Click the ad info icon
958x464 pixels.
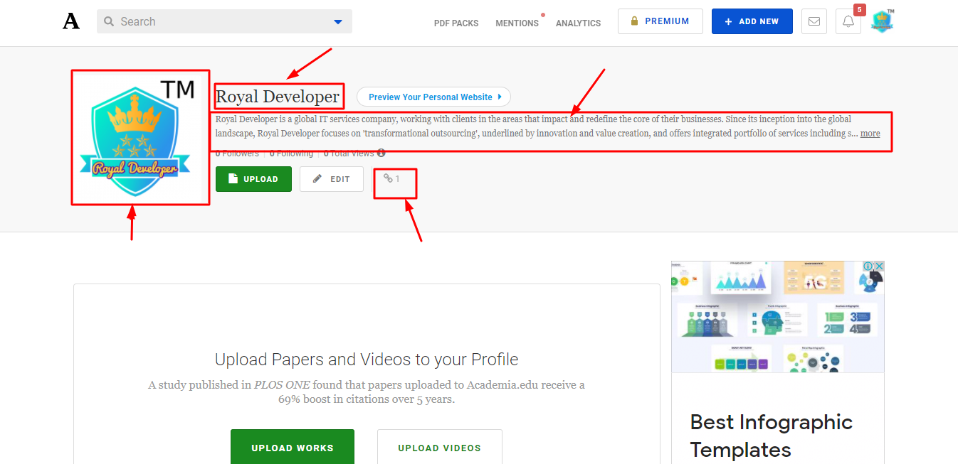pyautogui.click(x=868, y=266)
